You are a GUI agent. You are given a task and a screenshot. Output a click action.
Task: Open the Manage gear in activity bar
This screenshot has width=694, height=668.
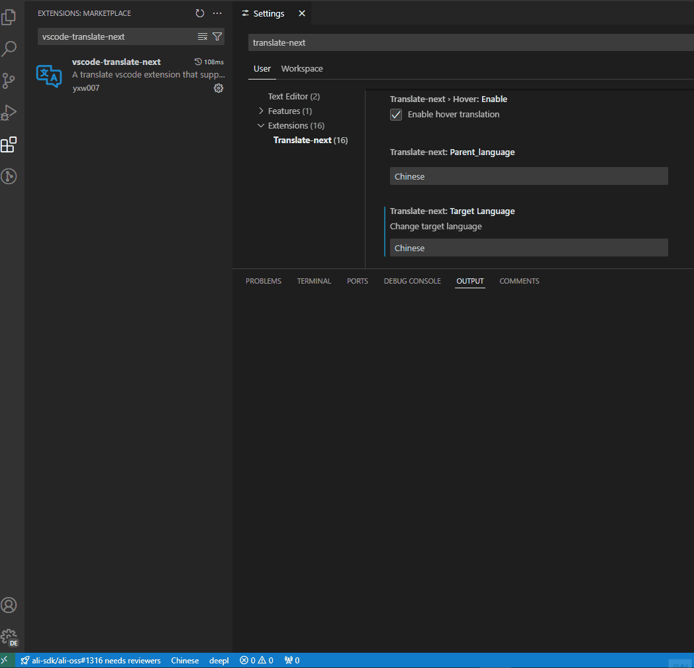pos(9,637)
